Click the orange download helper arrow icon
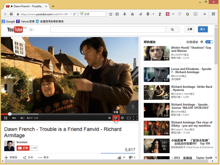Screen dimensions: 220x165 click(148, 14)
